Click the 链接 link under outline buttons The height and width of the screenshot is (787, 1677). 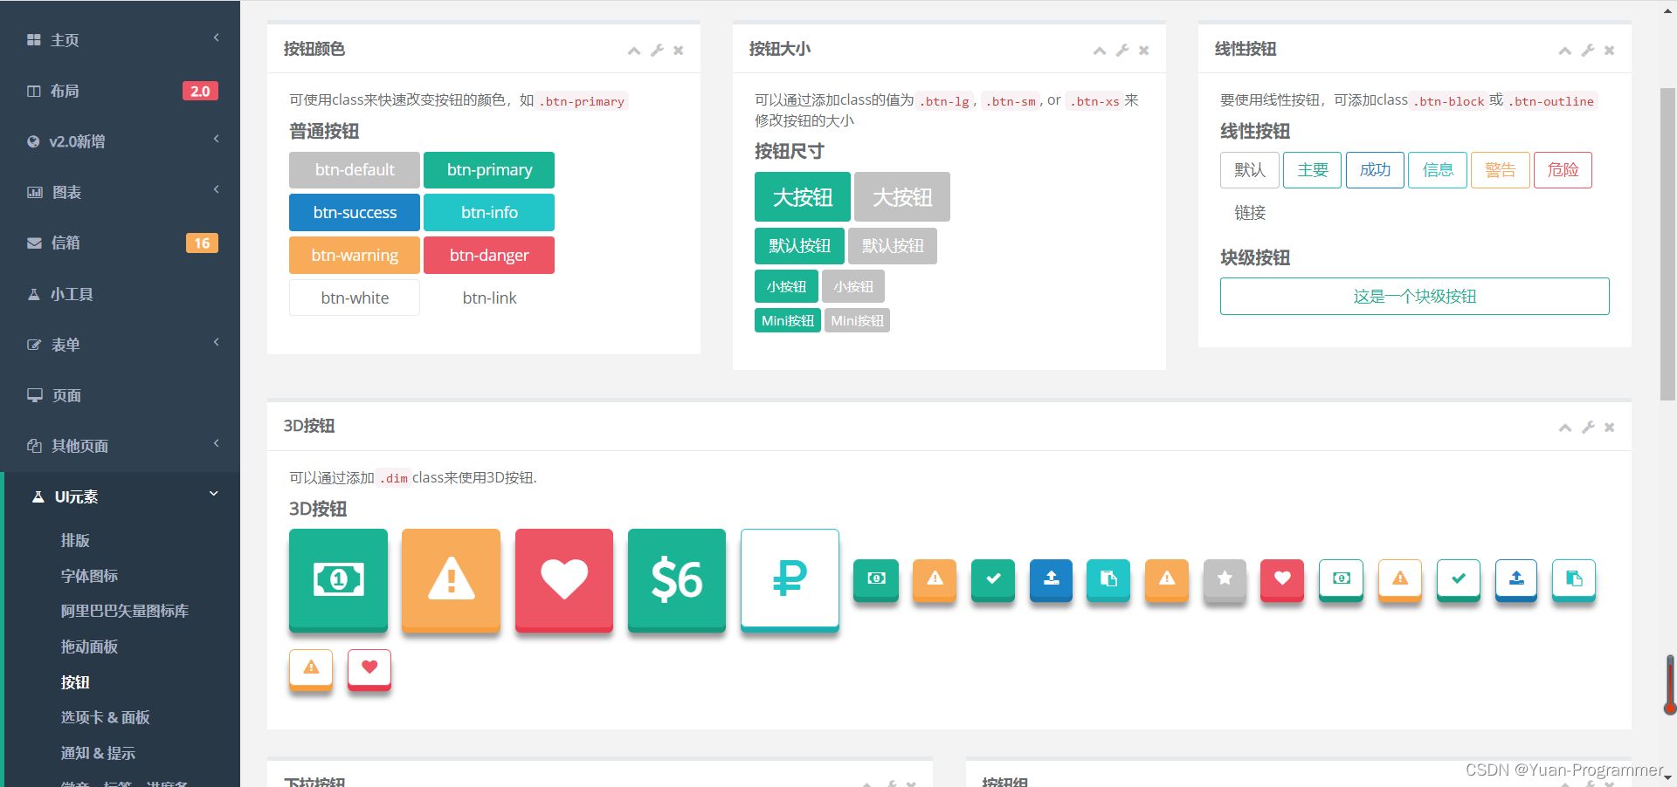1250,213
